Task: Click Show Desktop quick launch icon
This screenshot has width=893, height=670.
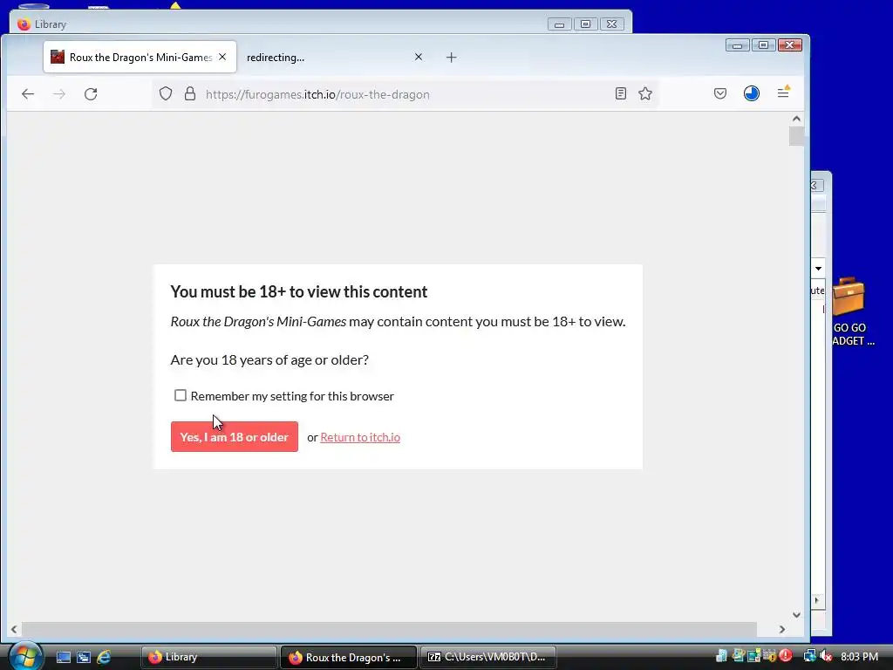Action: (63, 657)
